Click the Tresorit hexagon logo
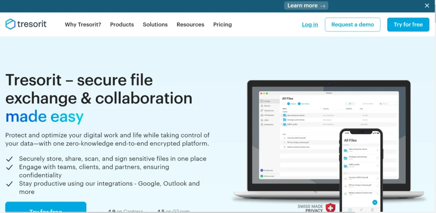Screen dimensions: 436x213 pos(10,24)
